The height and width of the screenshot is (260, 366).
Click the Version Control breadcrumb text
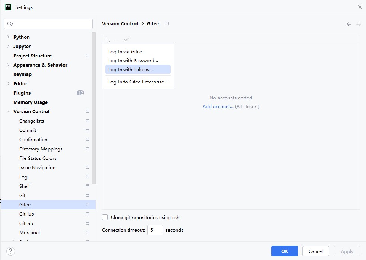[120, 23]
